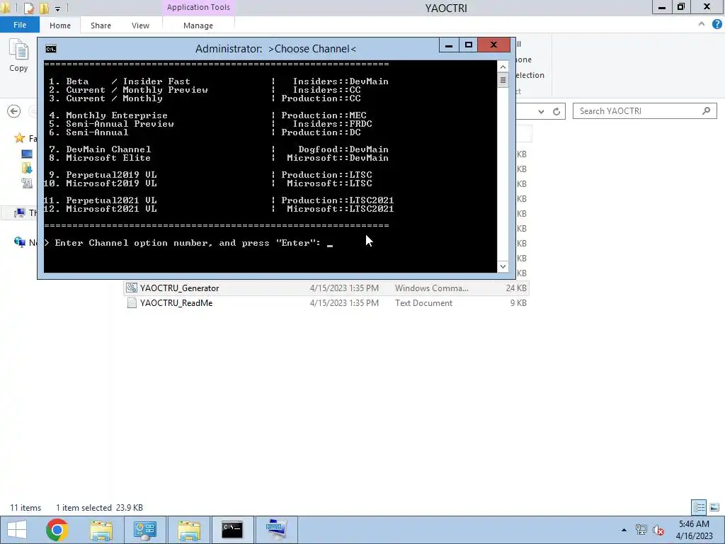Open Server Manager from taskbar

144,530
